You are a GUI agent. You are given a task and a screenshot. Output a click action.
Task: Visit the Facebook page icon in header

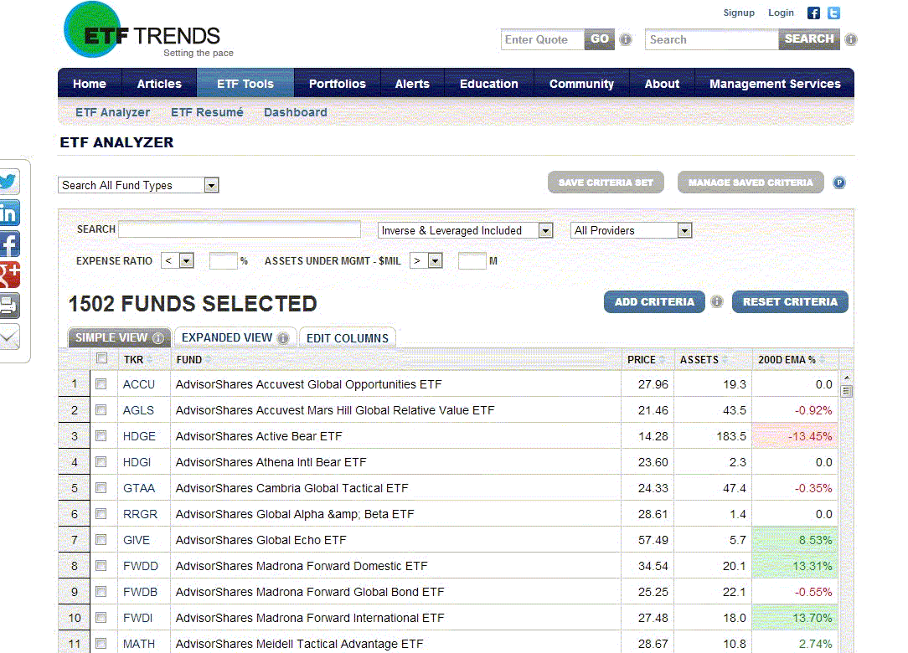pos(813,13)
